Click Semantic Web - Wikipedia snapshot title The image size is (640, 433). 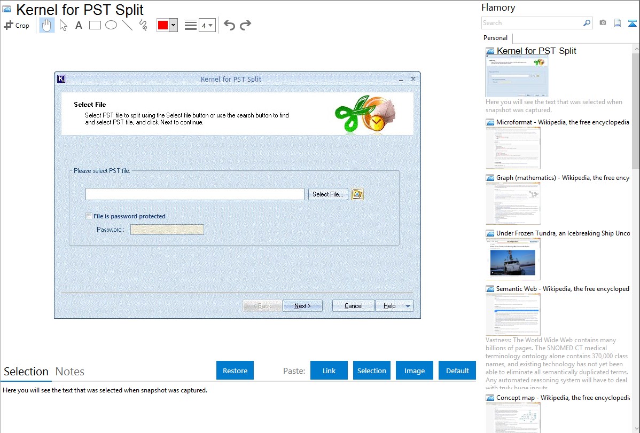click(563, 288)
